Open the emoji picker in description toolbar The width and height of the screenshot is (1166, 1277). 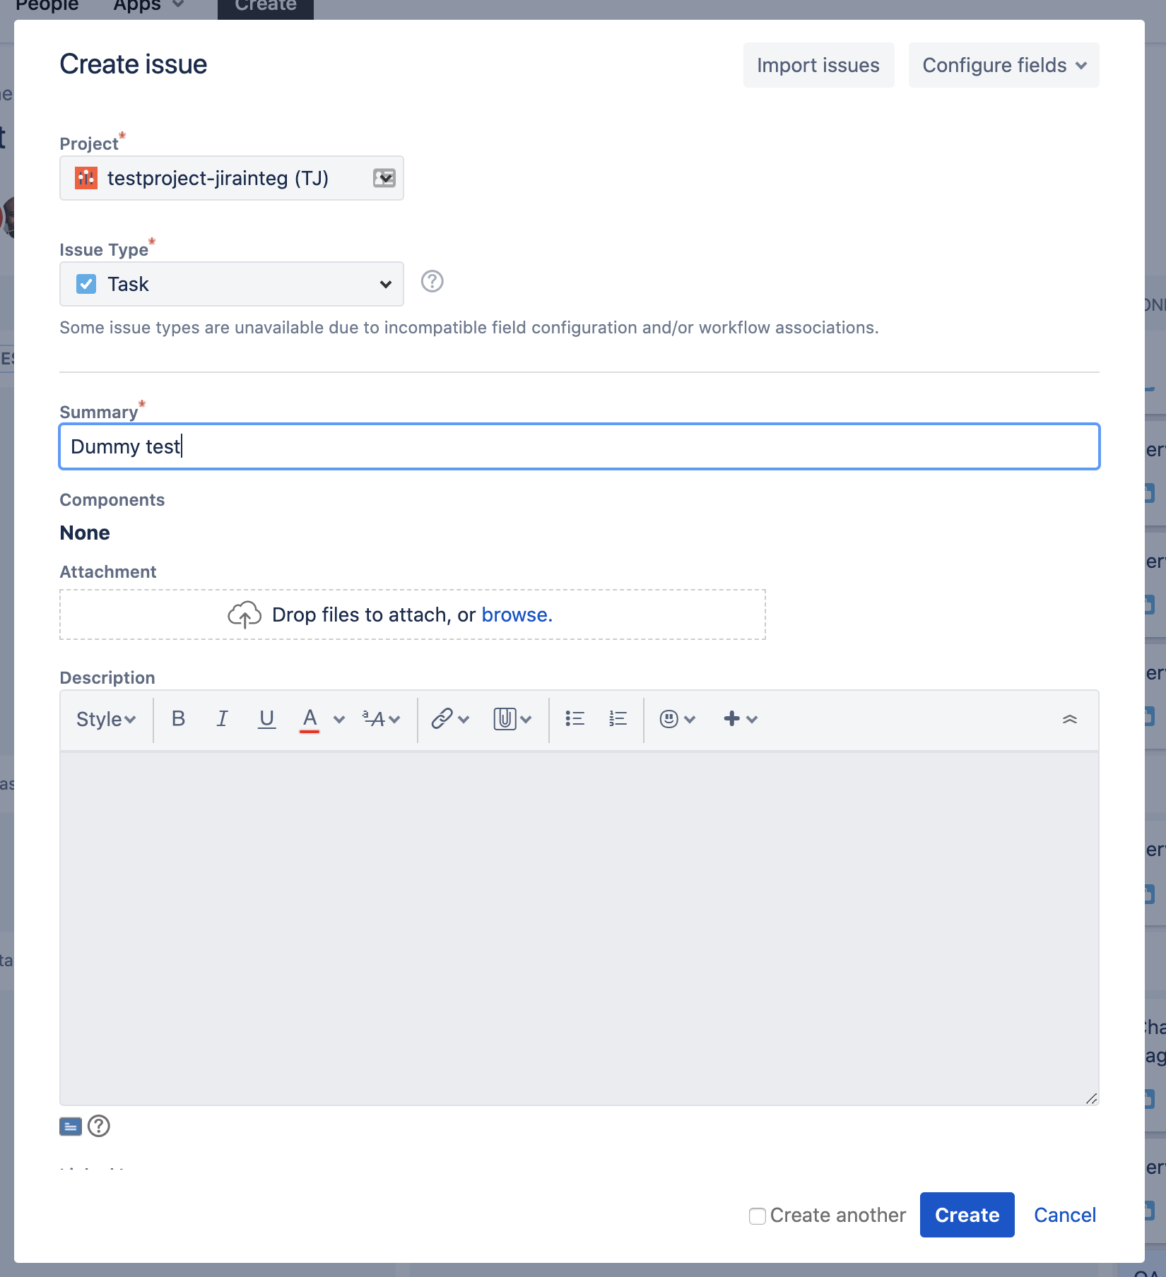pos(670,719)
